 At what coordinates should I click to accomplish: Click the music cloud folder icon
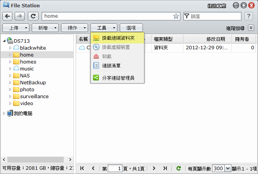16,68
